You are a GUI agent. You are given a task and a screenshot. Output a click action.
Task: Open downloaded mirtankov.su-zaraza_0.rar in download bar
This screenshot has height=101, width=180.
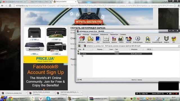[13, 93]
